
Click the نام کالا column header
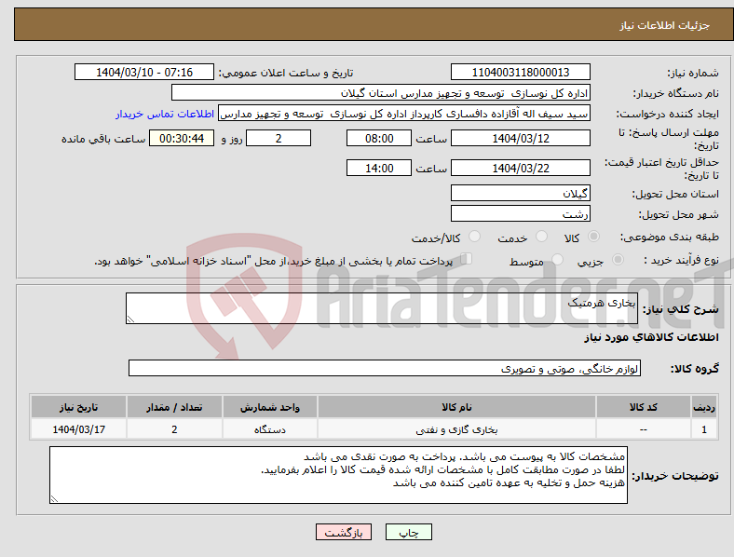[x=456, y=407]
